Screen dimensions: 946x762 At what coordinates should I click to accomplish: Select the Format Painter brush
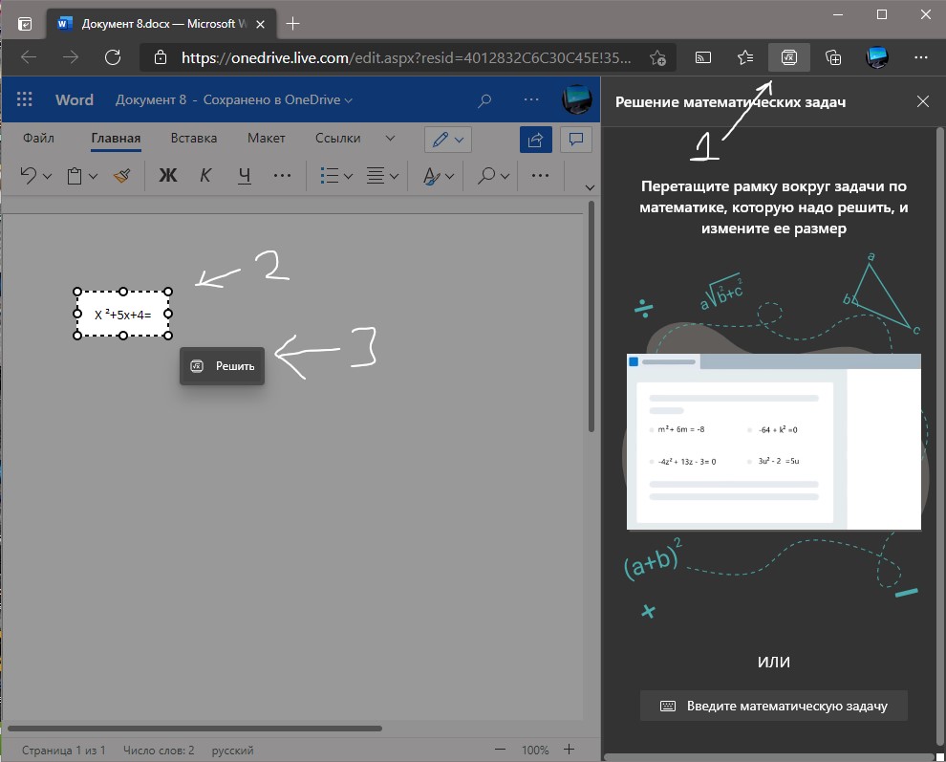click(x=122, y=176)
